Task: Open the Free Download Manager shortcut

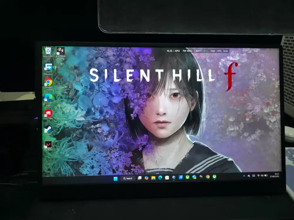Action: [x=48, y=69]
